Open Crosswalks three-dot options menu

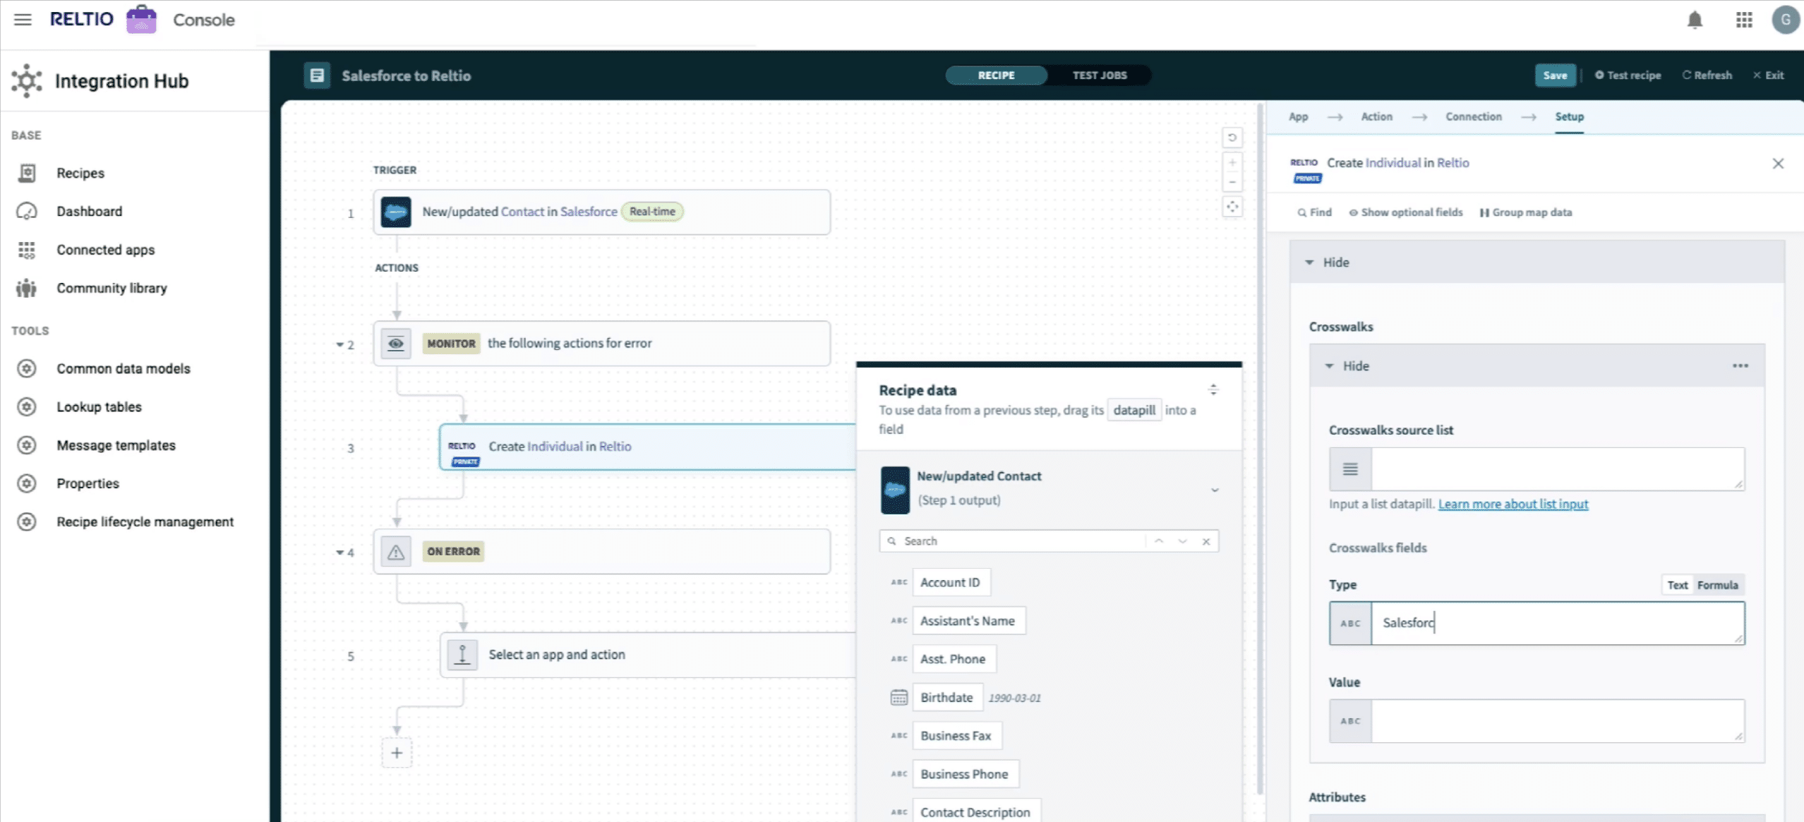[x=1740, y=365]
